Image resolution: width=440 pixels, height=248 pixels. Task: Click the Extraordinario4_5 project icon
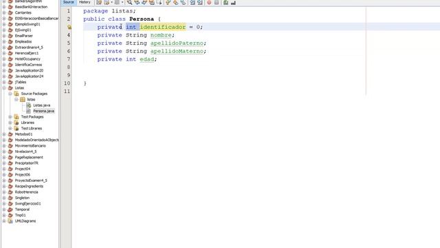(x=10, y=48)
